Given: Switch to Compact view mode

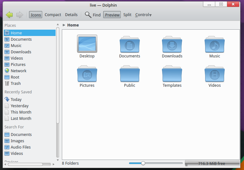Looking at the screenshot, I should click(53, 15).
